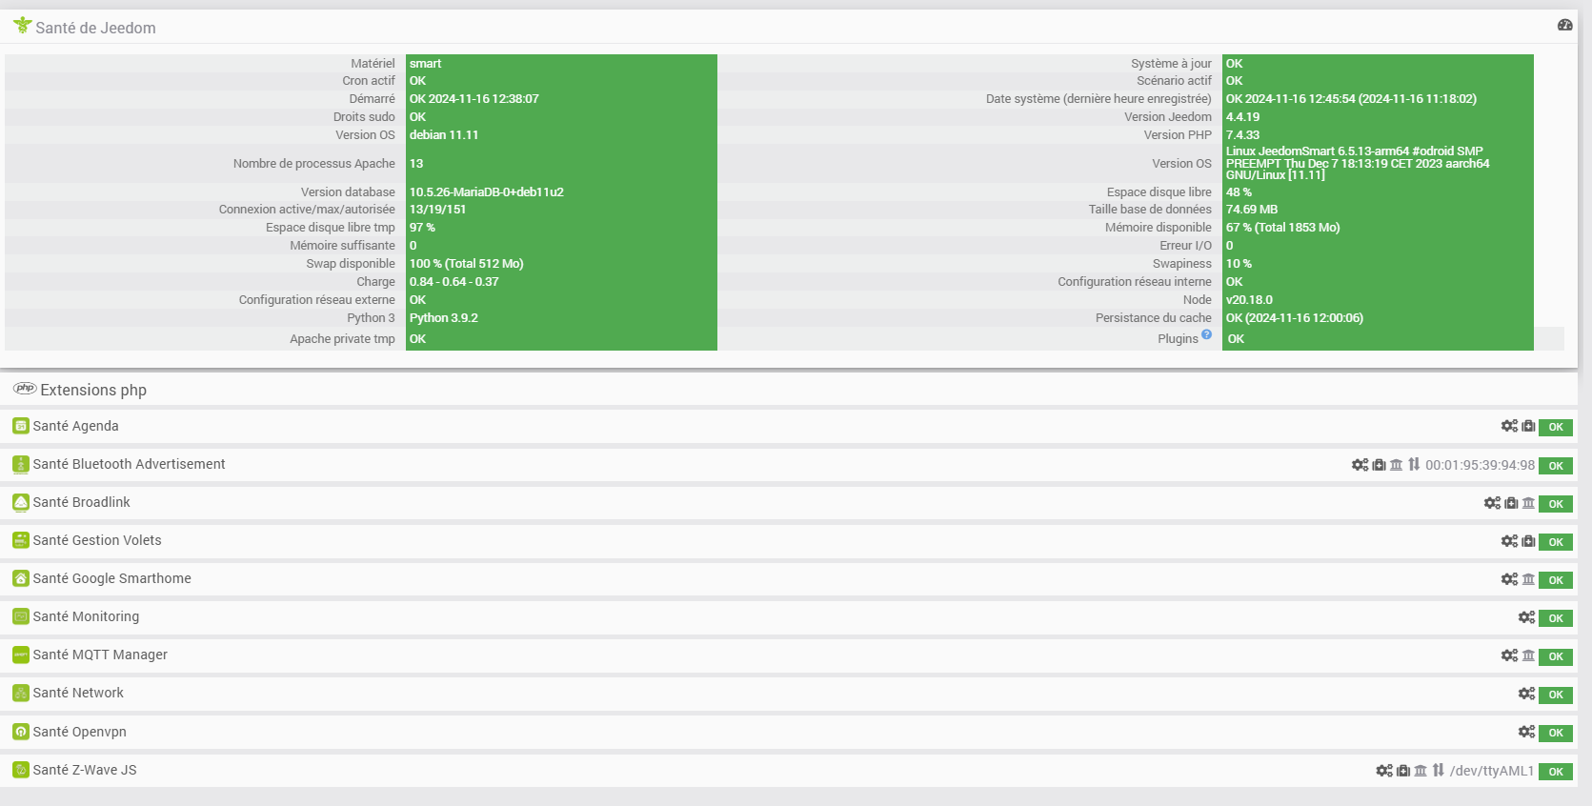Click the bank building icon for Bluetooth Advertisement
The image size is (1592, 806).
(1396, 464)
